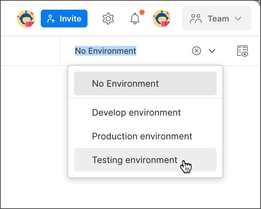Click the Invite button
This screenshot has width=261, height=209.
pos(64,19)
